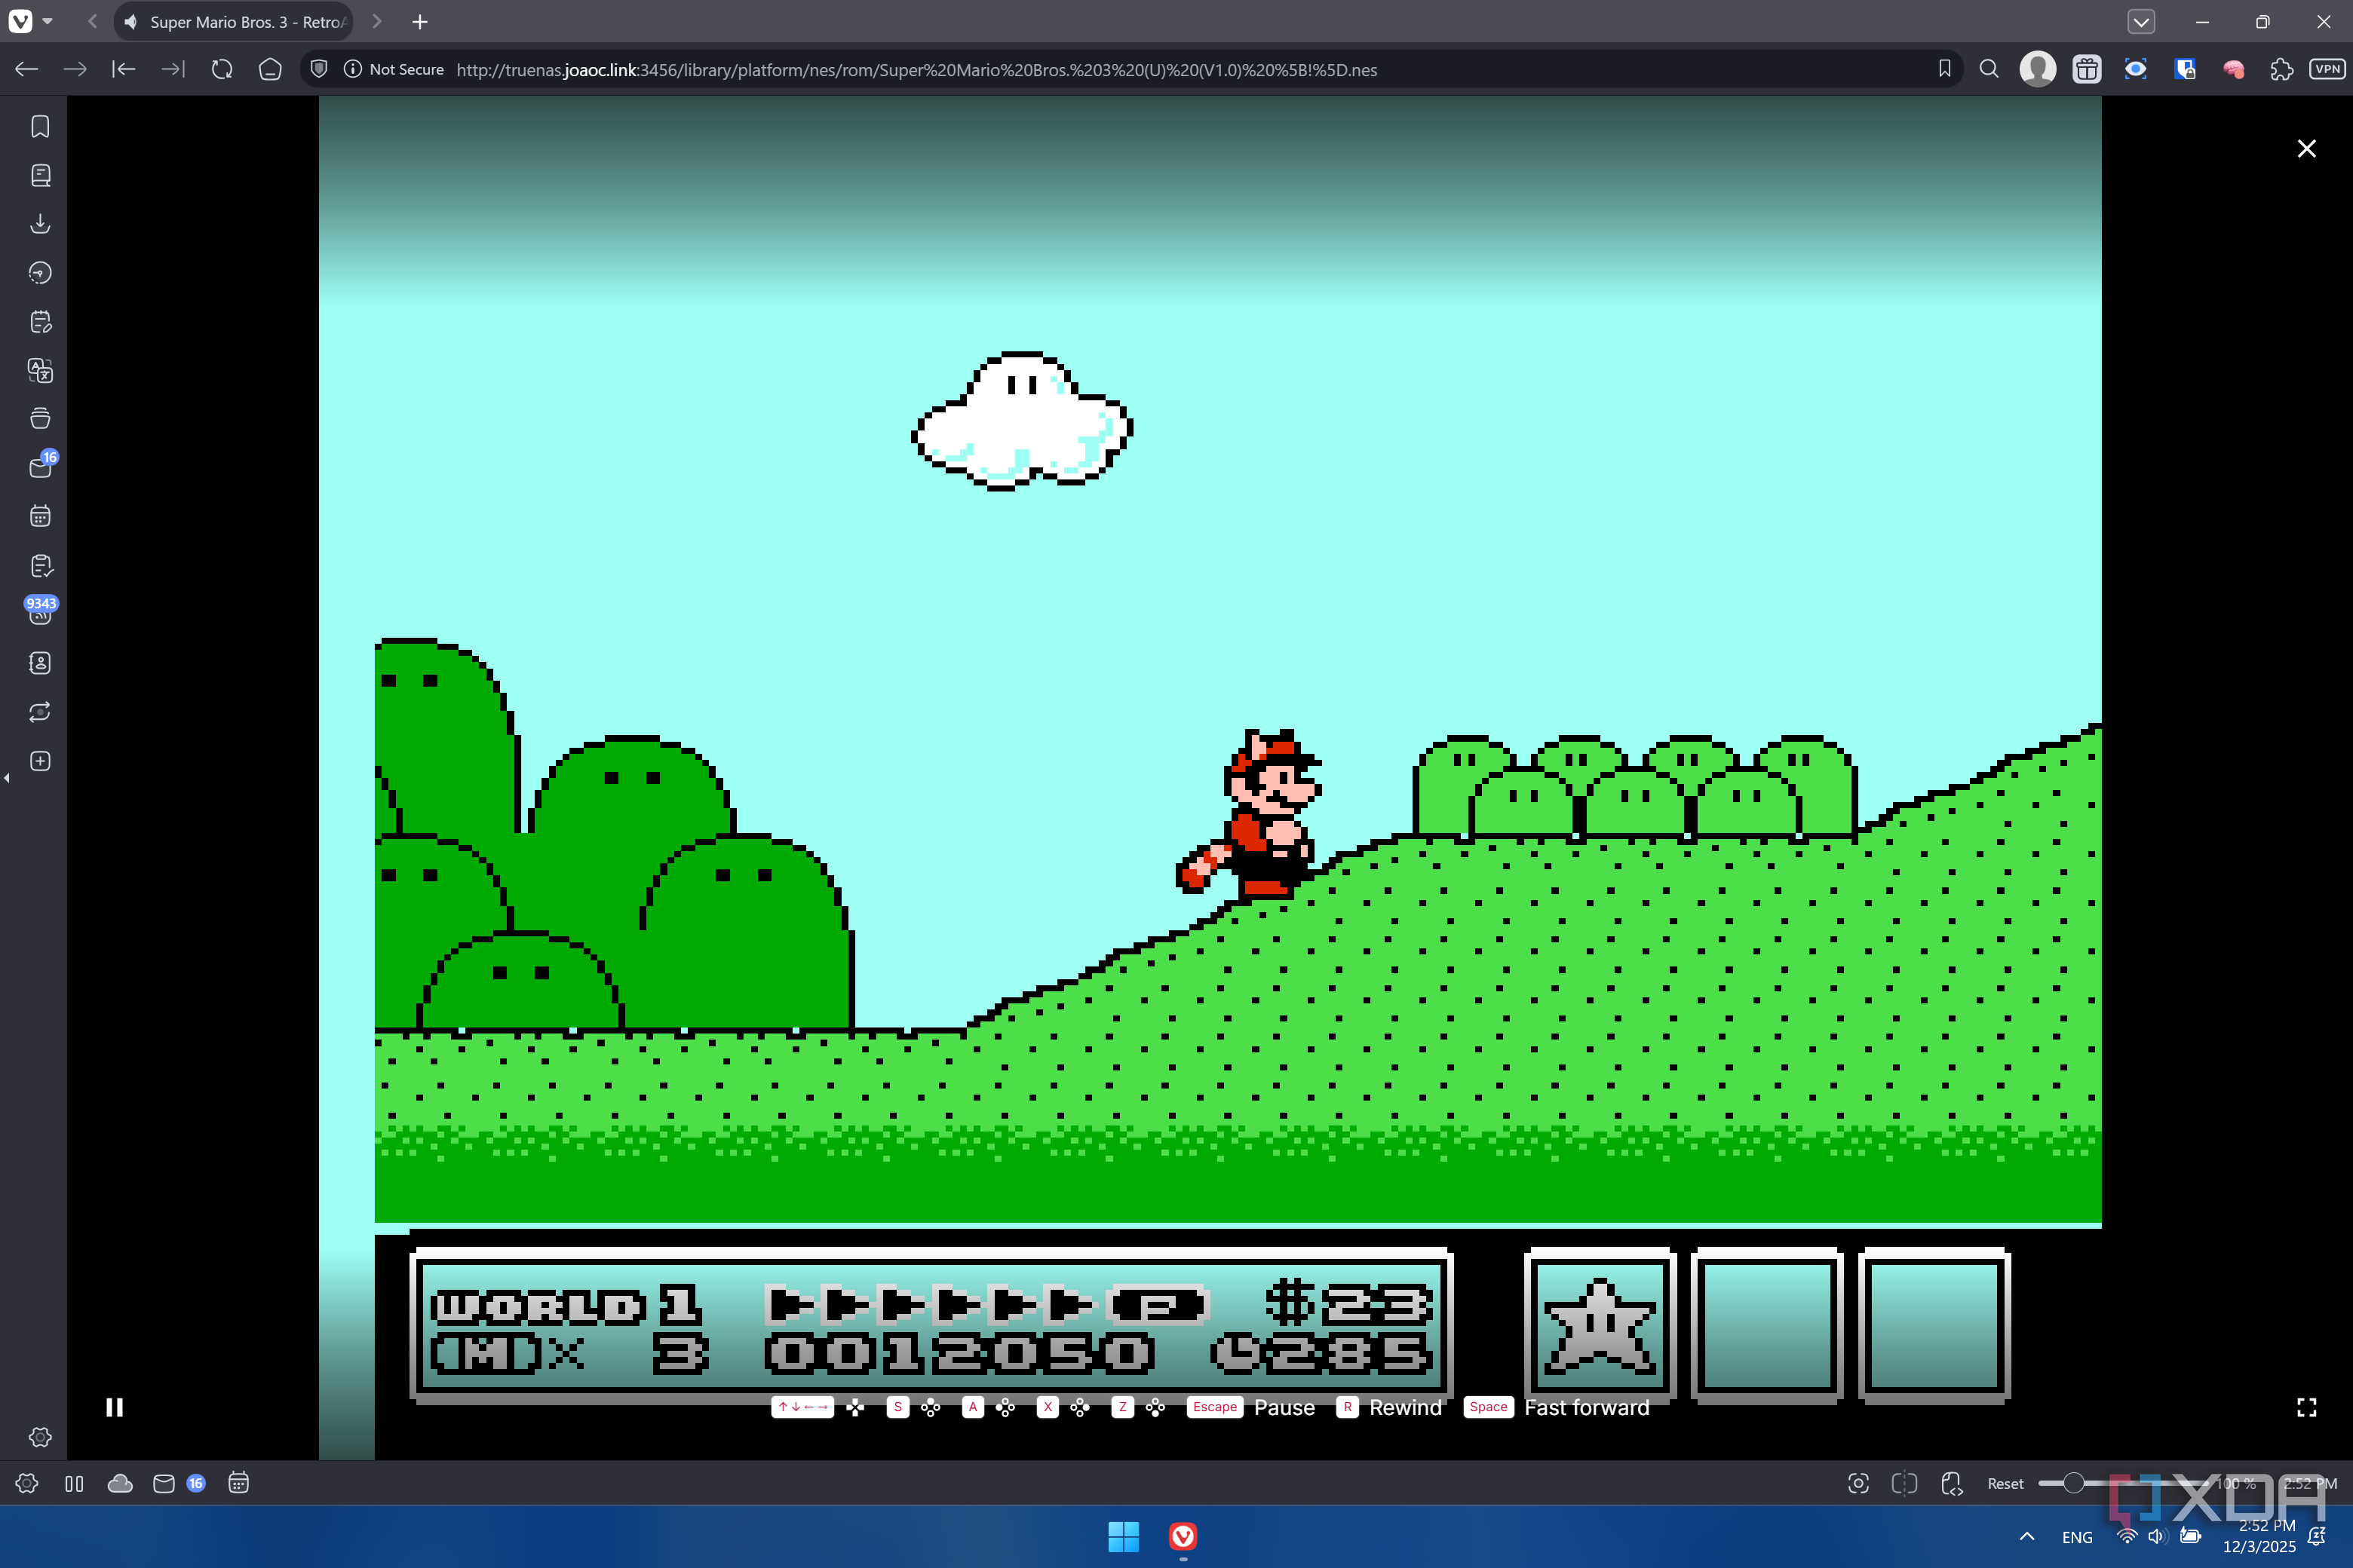Bookmark this page from address bar

pos(1943,68)
